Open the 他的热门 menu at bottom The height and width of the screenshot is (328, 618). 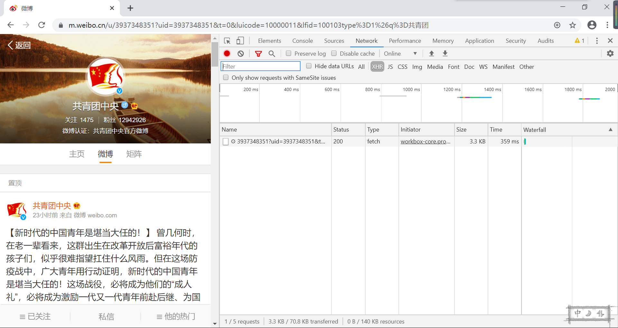(176, 317)
